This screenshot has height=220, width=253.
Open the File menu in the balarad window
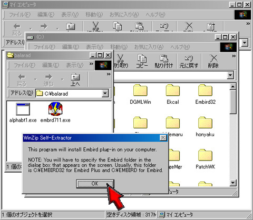24,65
